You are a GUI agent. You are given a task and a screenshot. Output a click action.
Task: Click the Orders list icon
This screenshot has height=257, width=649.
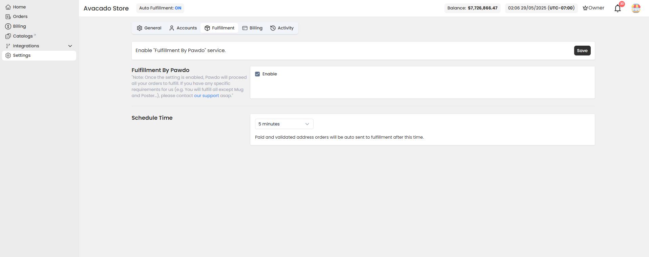(8, 16)
